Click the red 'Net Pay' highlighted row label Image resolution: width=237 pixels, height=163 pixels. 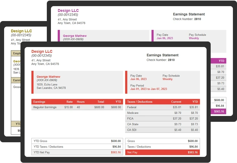[132, 152]
